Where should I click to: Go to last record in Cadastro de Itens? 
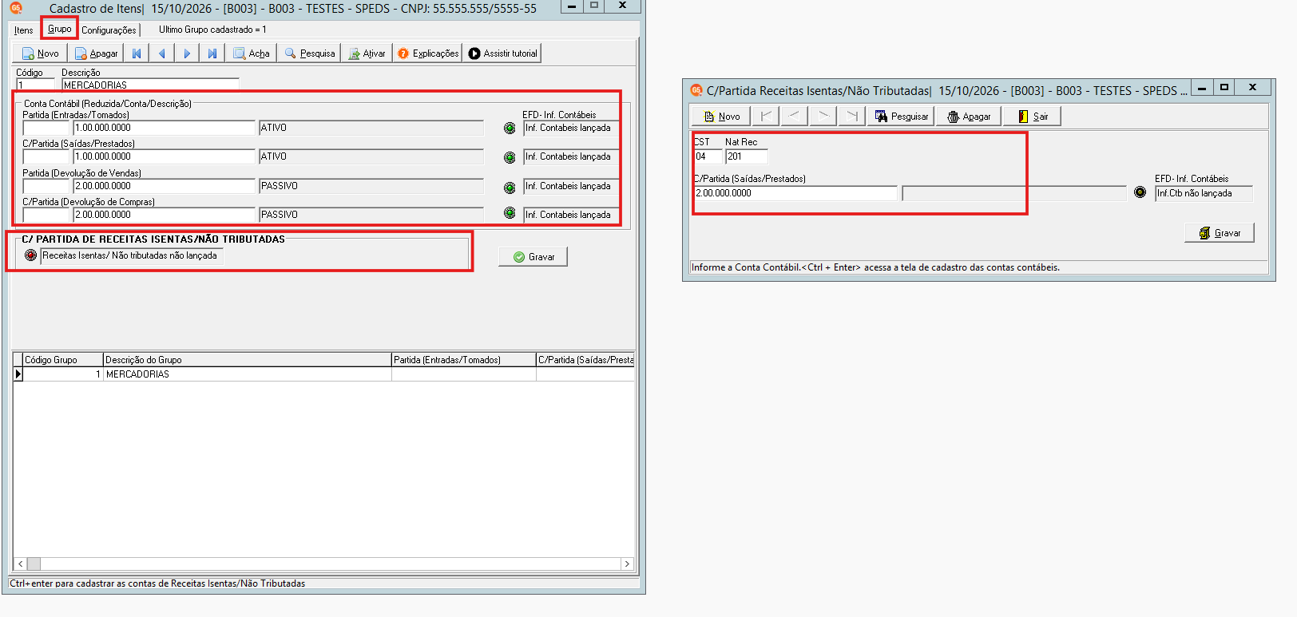[x=212, y=53]
